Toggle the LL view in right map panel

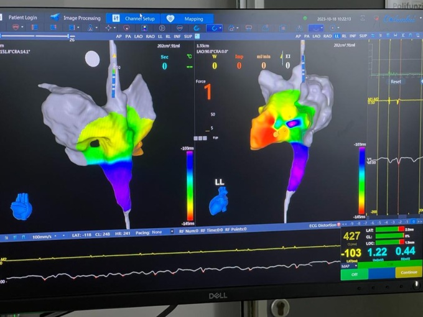pos(337,36)
